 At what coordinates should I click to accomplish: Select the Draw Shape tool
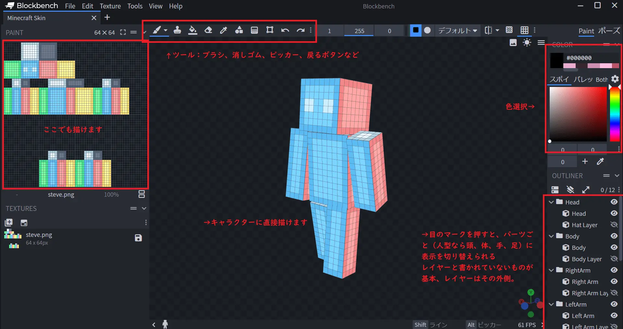point(239,30)
